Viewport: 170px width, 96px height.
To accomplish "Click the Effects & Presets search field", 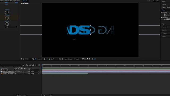I will point(167,10).
